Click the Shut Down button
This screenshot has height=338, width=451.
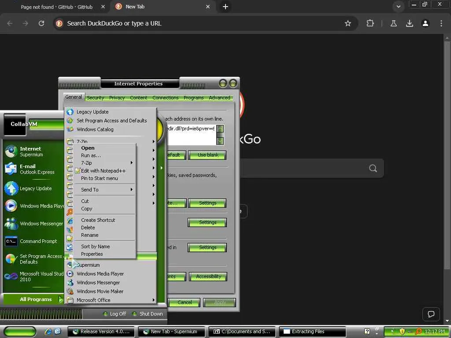point(147,314)
